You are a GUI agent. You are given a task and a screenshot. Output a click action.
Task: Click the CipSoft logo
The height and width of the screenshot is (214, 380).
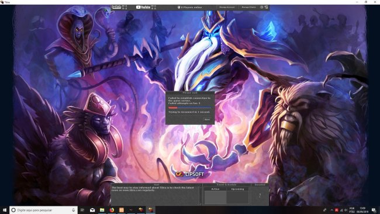click(x=190, y=174)
